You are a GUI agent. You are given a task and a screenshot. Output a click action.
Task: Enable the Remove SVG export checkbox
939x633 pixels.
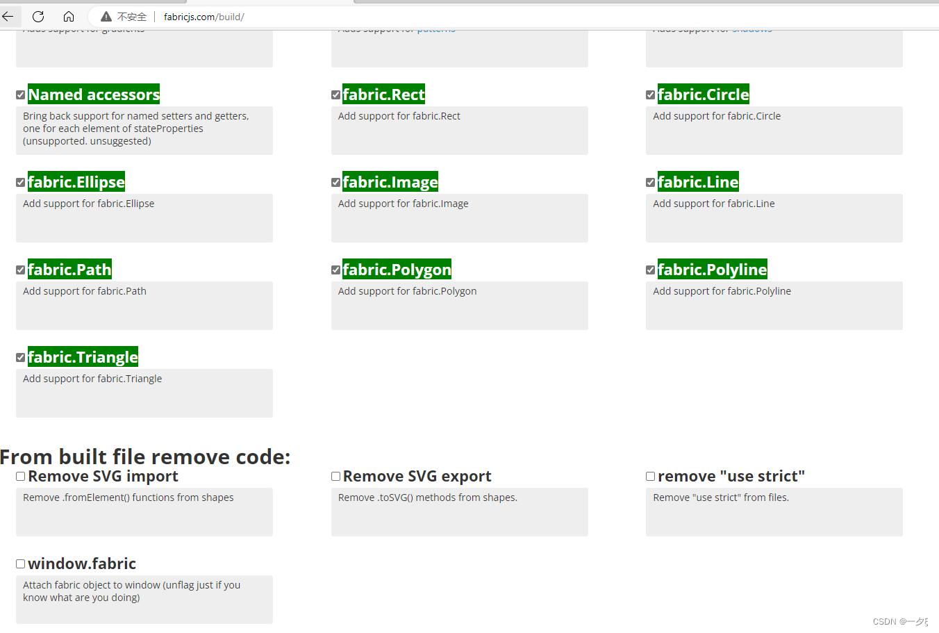[336, 477]
